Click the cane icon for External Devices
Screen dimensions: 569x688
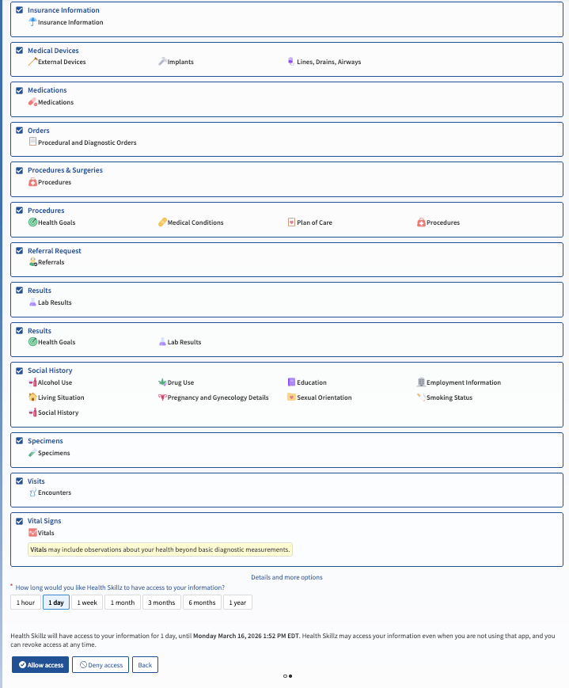tap(32, 62)
